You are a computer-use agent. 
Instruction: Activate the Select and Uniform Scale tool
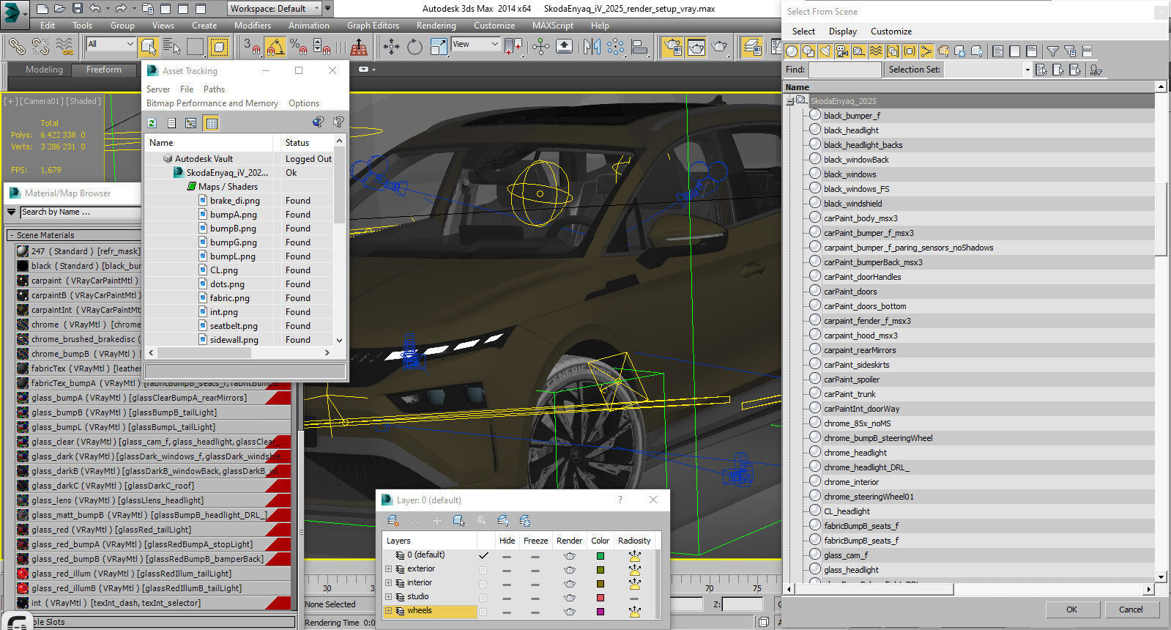439,47
